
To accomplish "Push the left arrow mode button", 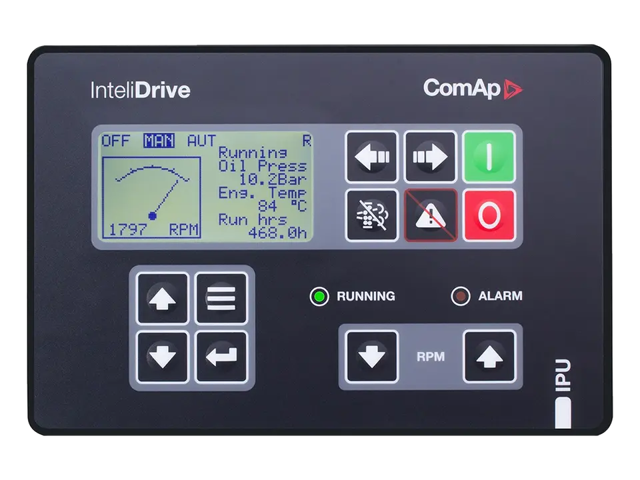I will click(x=371, y=157).
